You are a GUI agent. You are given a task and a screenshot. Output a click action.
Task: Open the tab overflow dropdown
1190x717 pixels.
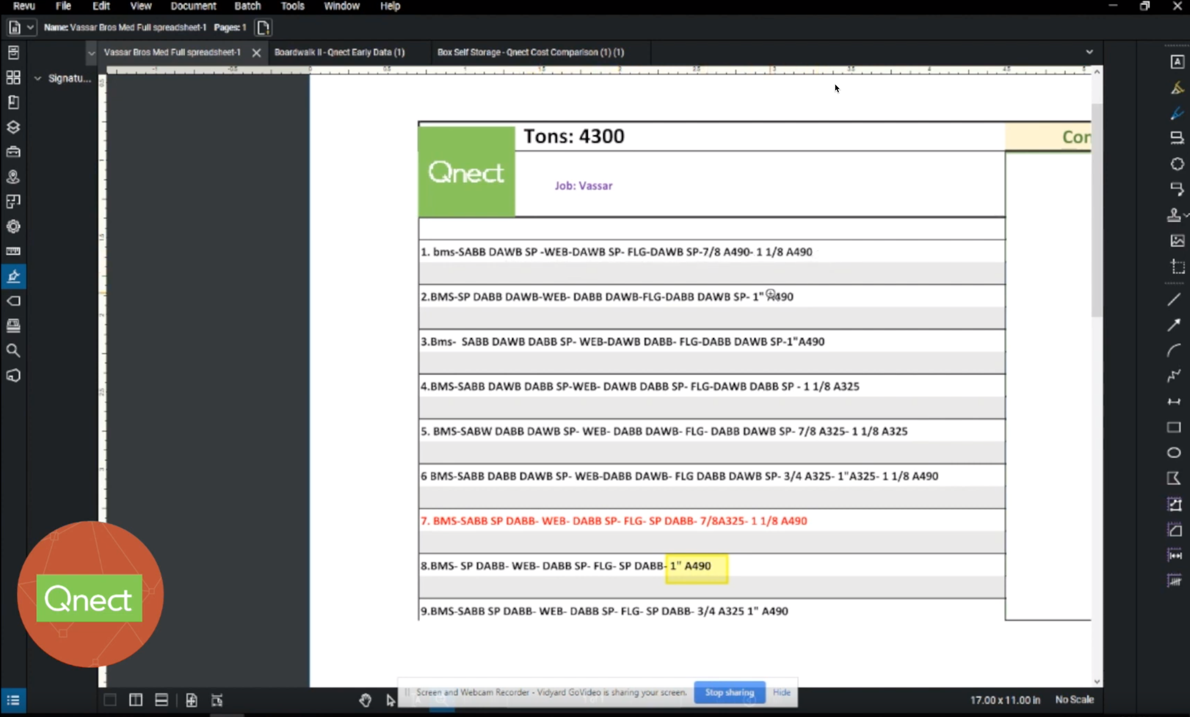pos(1090,52)
